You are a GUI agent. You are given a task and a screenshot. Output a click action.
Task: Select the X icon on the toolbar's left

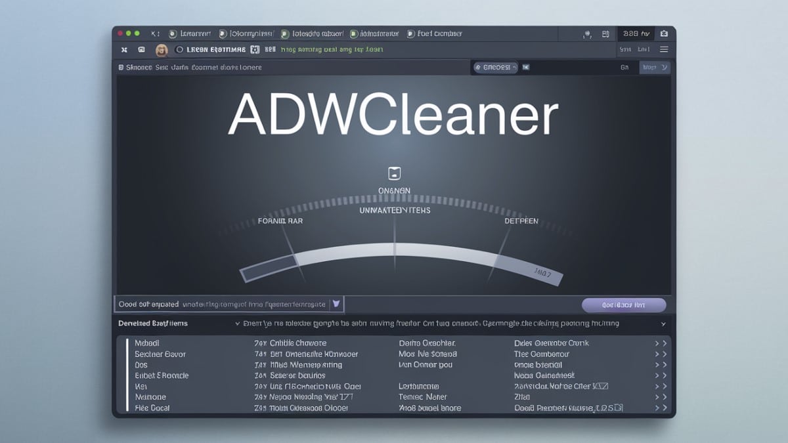point(123,49)
